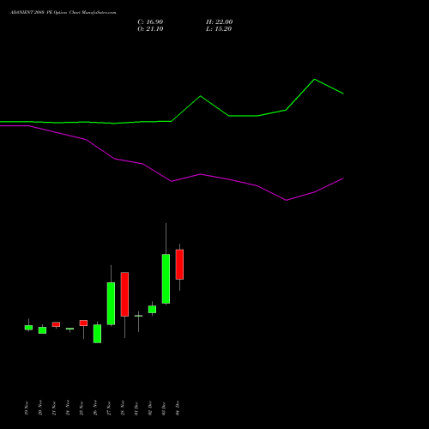Screen dimensions: 429x429
Task: Click the small green candle for 02 Dec
Action: pyautogui.click(x=152, y=309)
